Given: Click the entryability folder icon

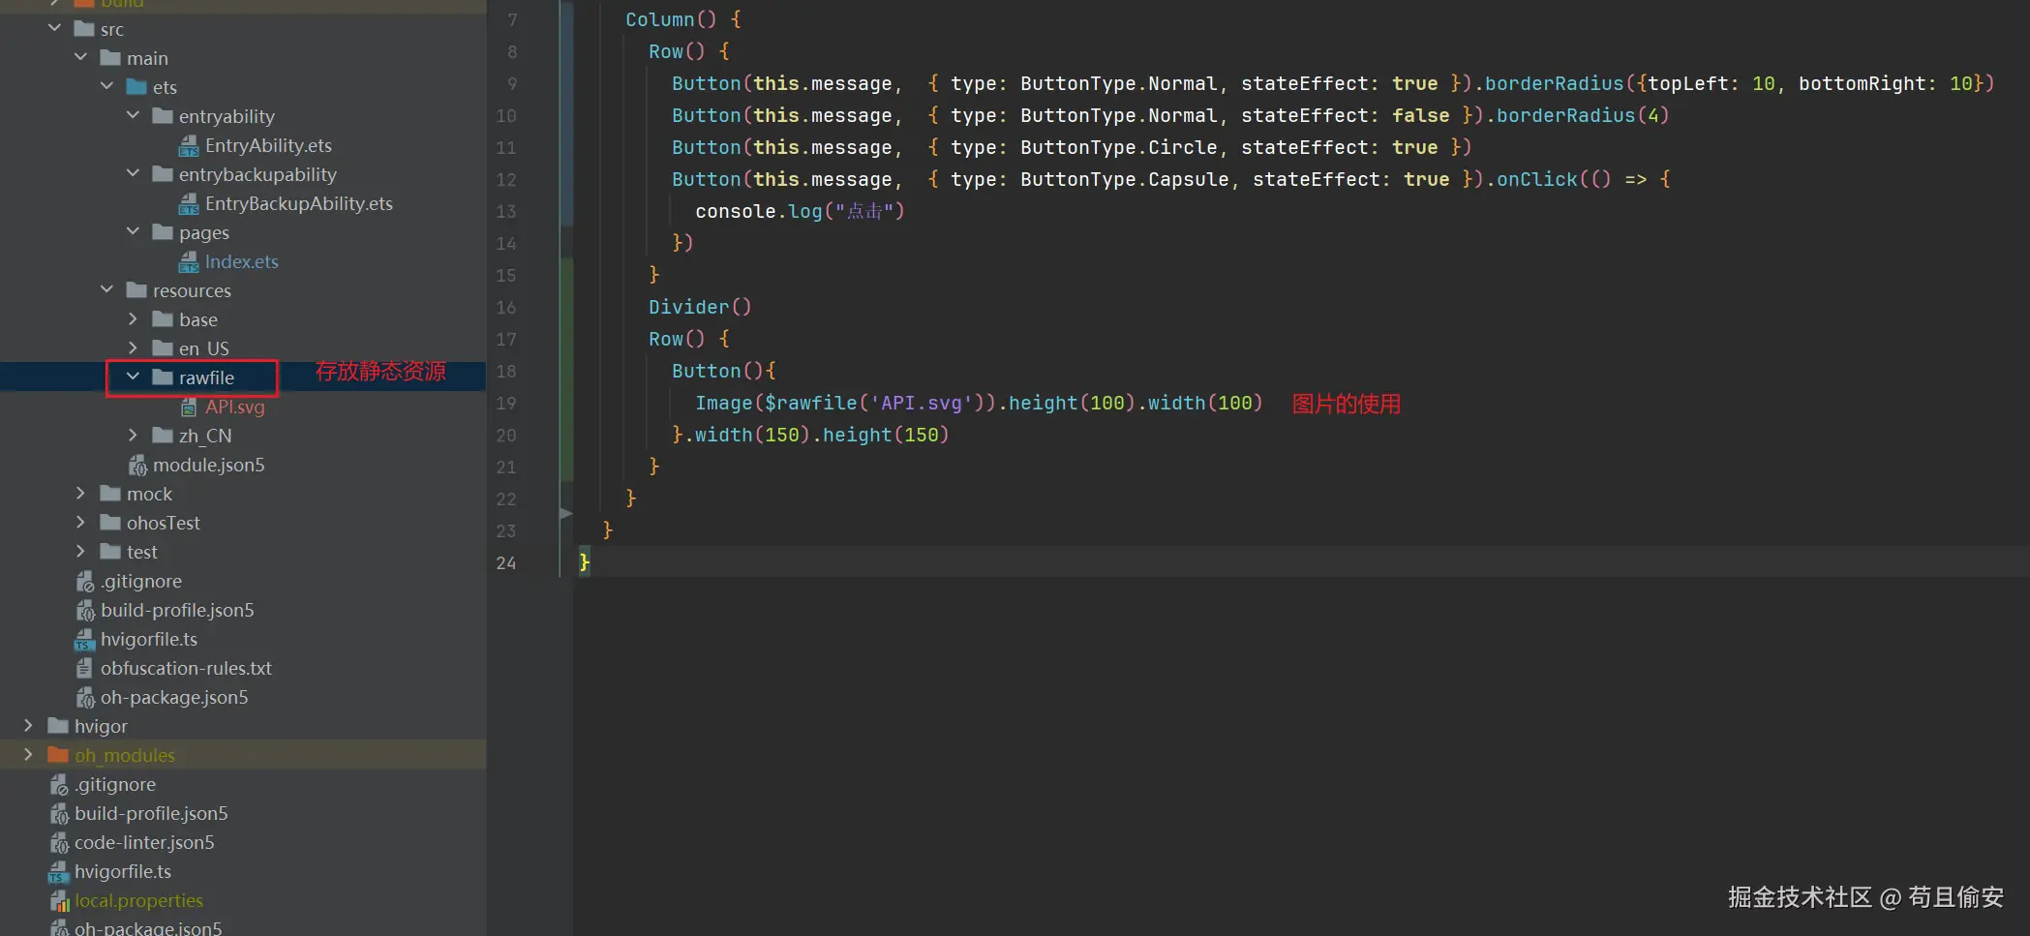Looking at the screenshot, I should tap(163, 116).
